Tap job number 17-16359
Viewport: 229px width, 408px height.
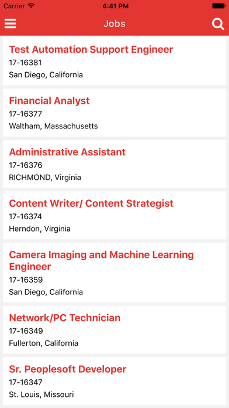point(26,280)
